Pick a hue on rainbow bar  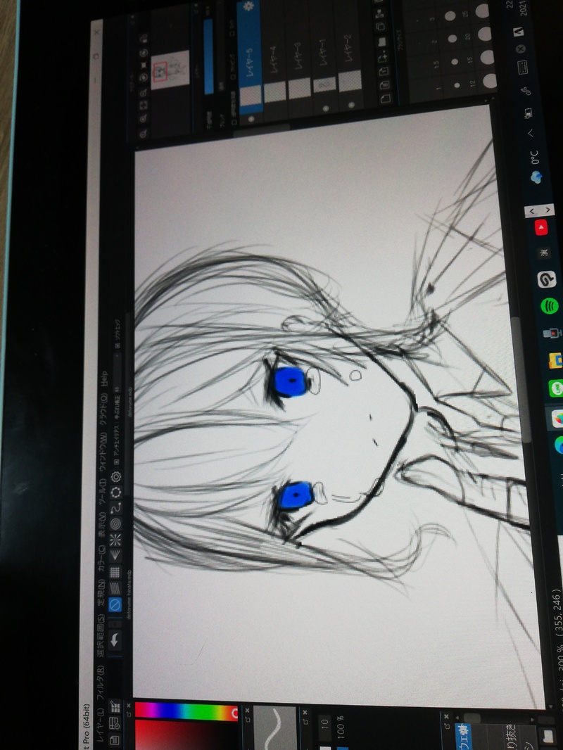click(x=186, y=711)
